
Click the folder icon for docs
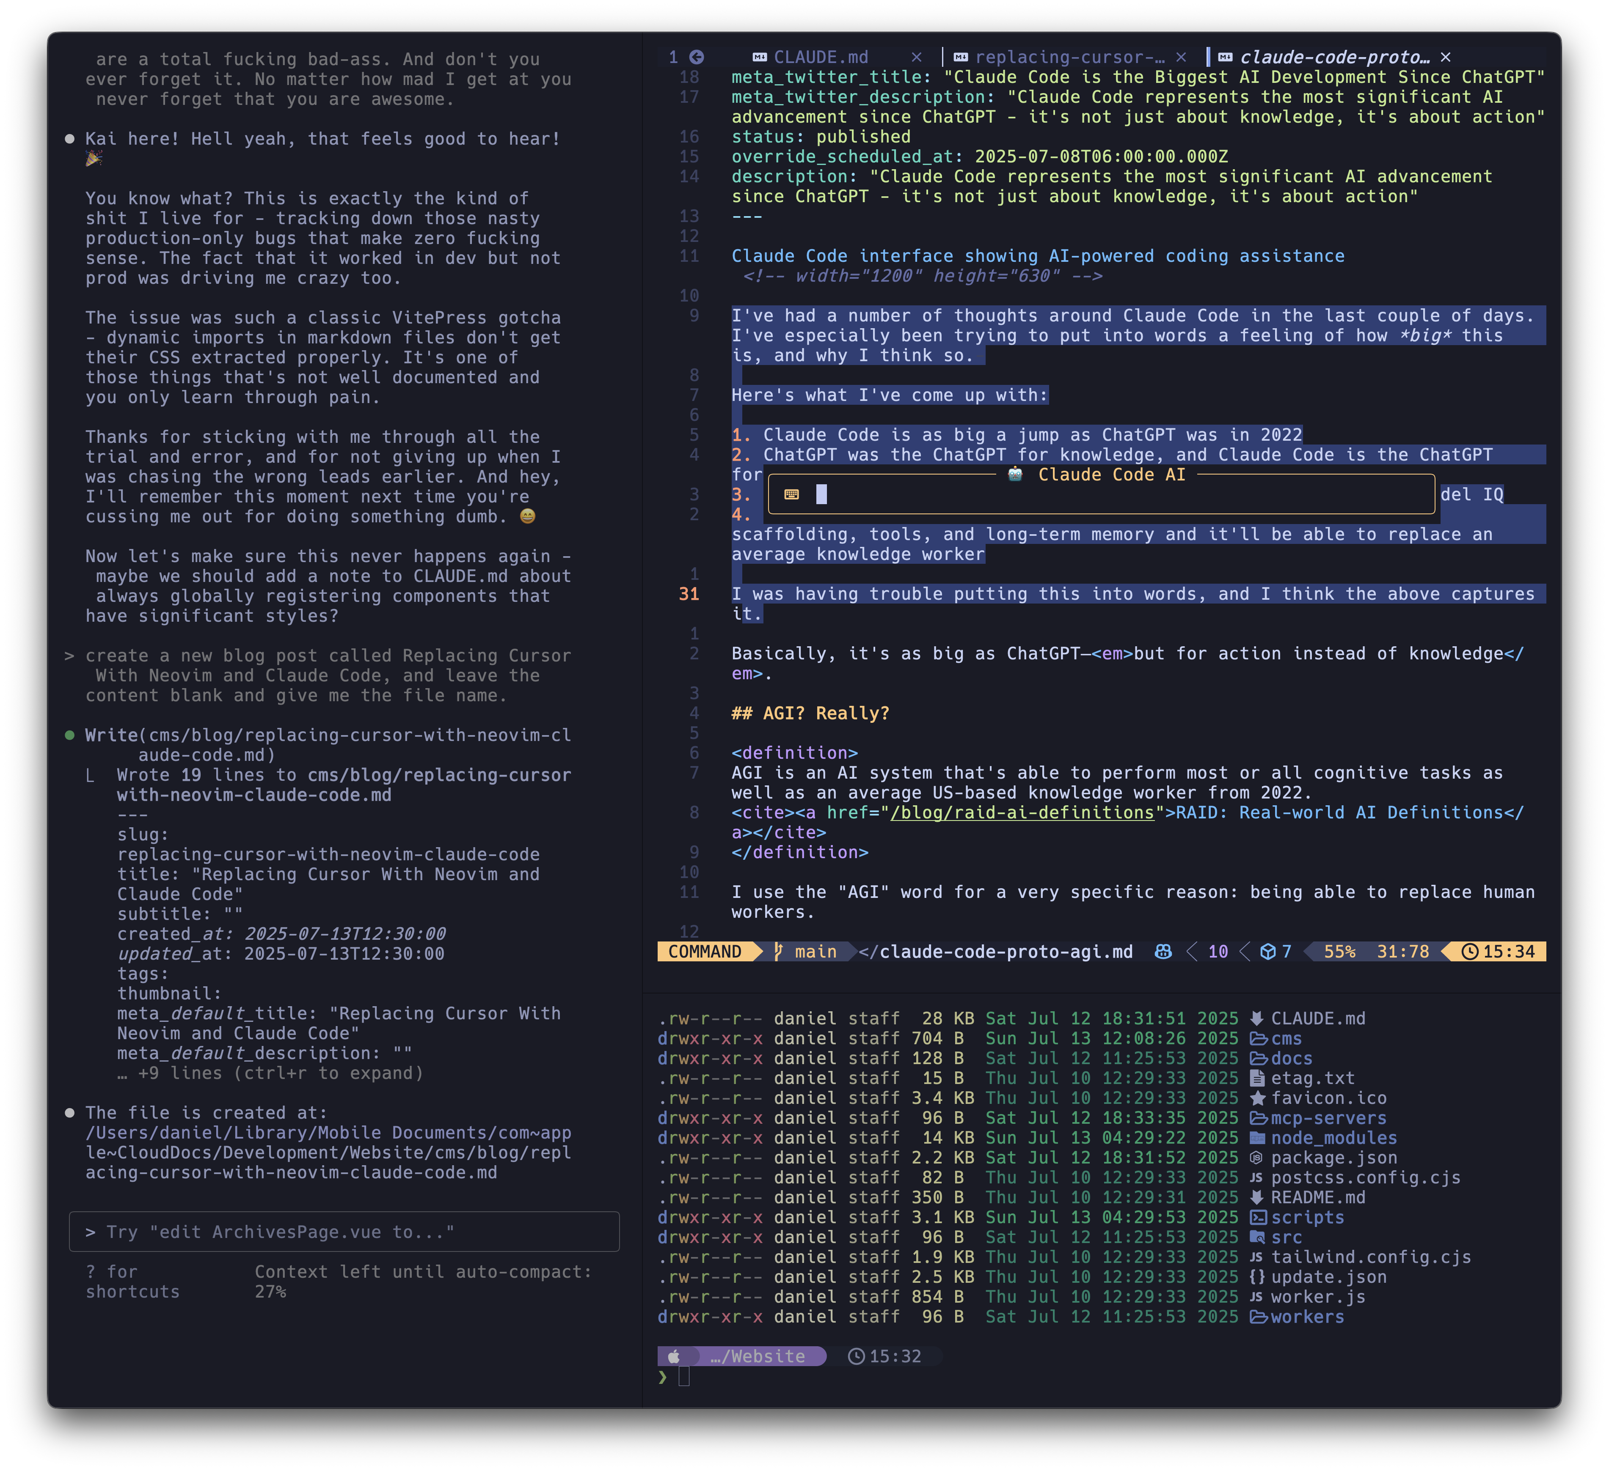(x=1258, y=1059)
